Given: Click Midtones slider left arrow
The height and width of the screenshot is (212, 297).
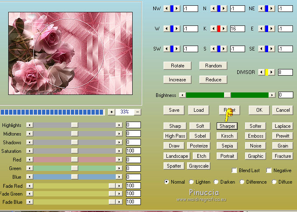Looking at the screenshot, I should (x=30, y=134).
